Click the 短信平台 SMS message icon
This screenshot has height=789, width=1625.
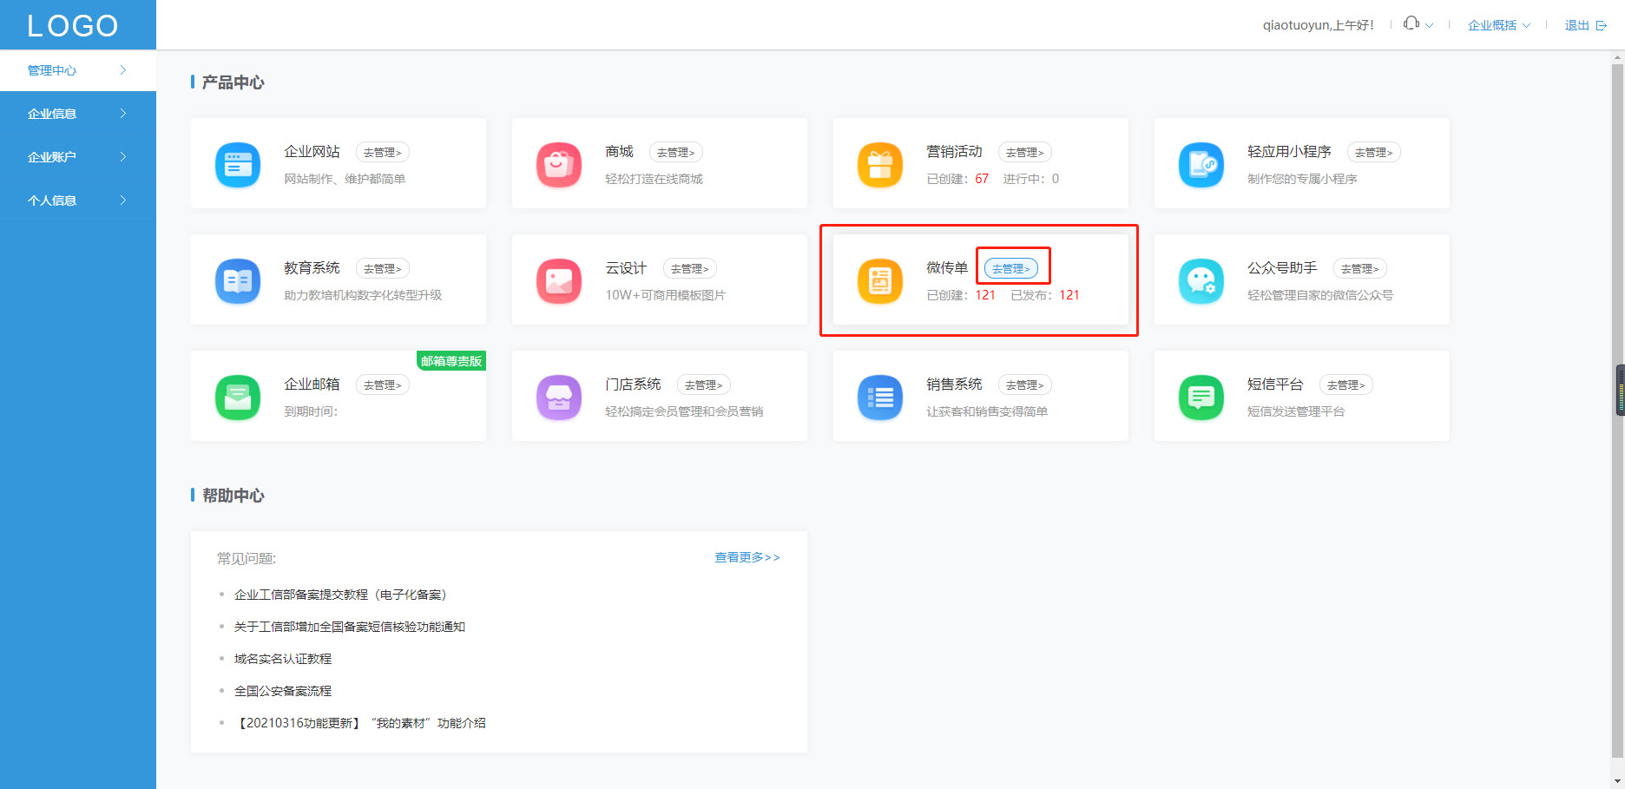coord(1201,396)
